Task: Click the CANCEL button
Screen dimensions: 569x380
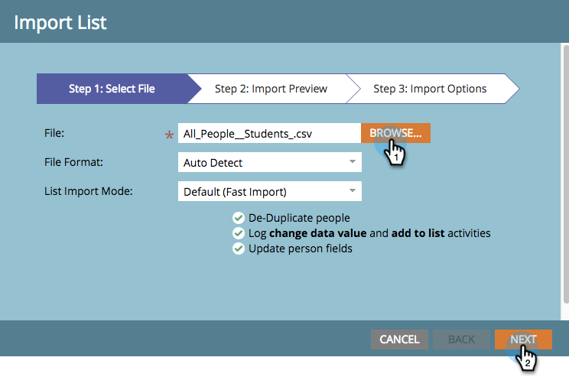Action: tap(399, 339)
